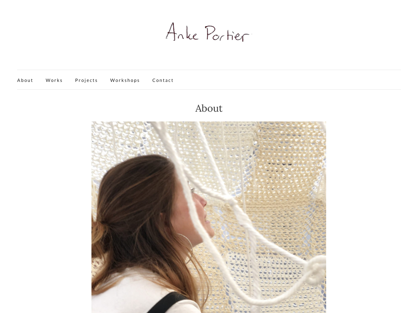Image resolution: width=418 pixels, height=313 pixels.
Task: Open the Projects navigation link
Action: coord(87,80)
